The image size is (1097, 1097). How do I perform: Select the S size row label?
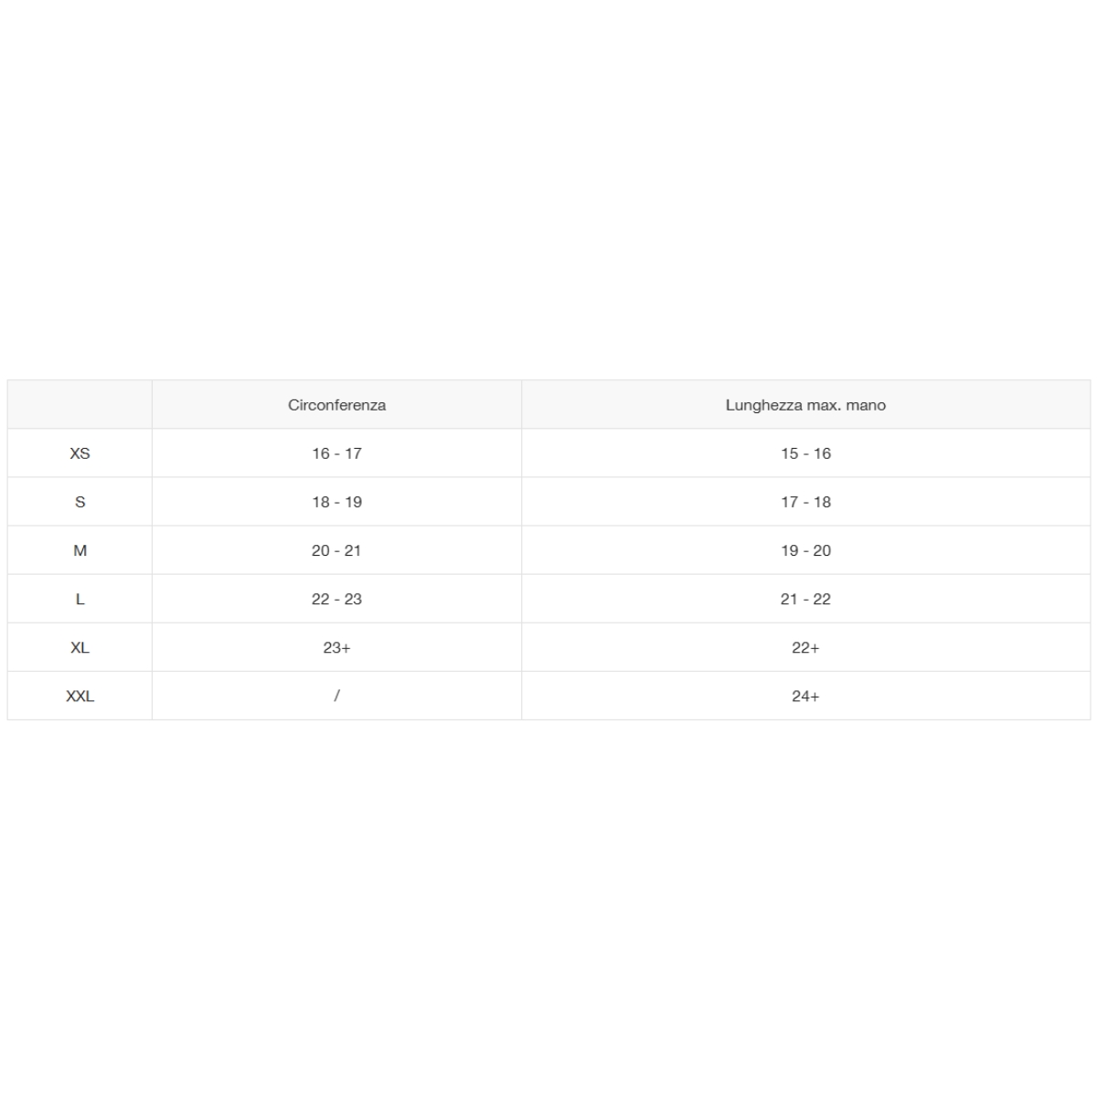pos(80,502)
